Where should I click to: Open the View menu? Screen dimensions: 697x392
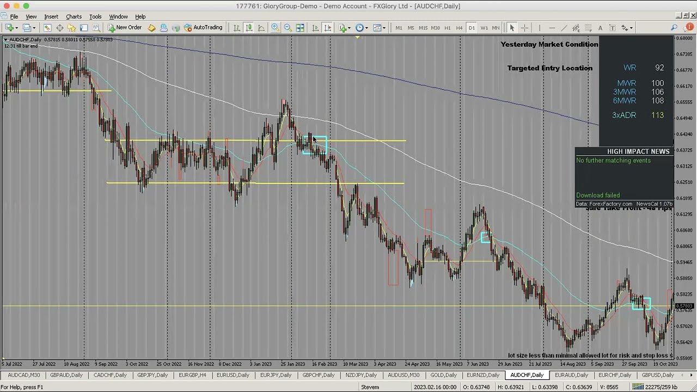(x=31, y=17)
